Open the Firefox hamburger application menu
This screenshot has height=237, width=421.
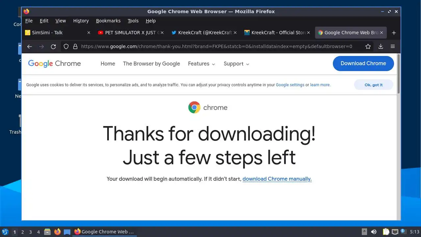pos(393,46)
